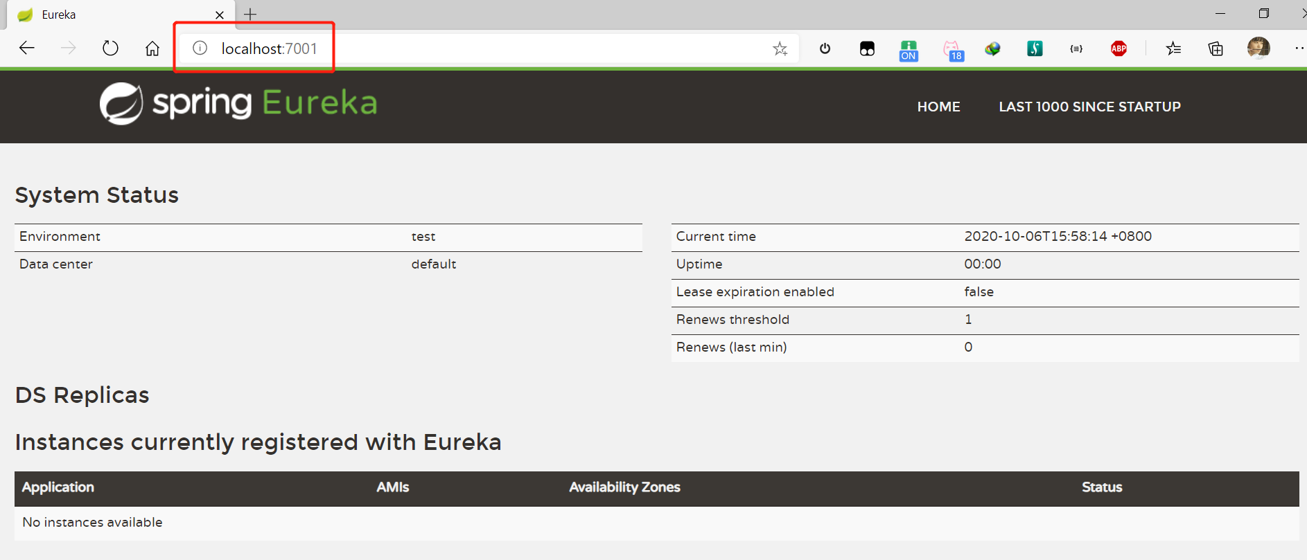The width and height of the screenshot is (1307, 560).
Task: Click the Status column header
Action: 1102,487
